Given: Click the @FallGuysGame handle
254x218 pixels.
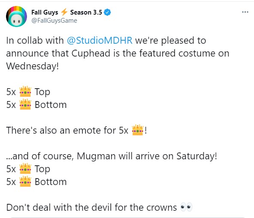Looking at the screenshot, I should (54, 21).
